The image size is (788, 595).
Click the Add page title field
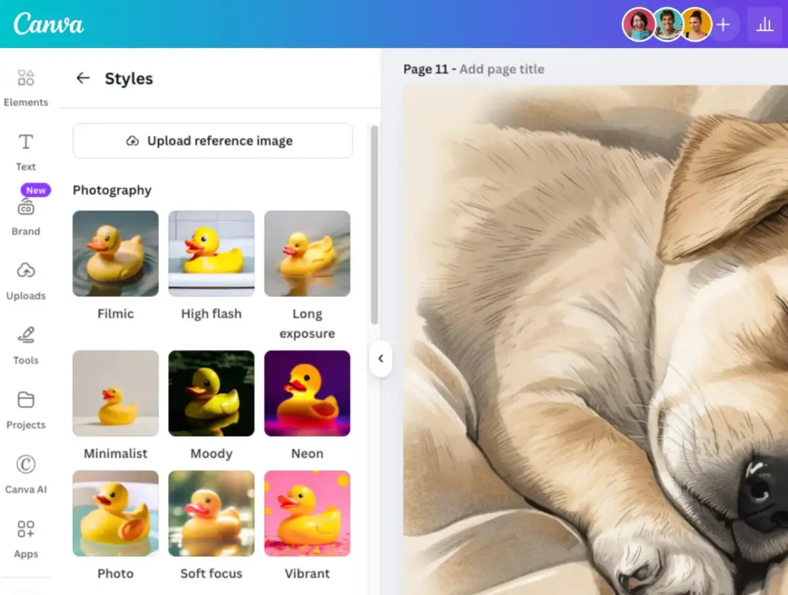(x=502, y=69)
